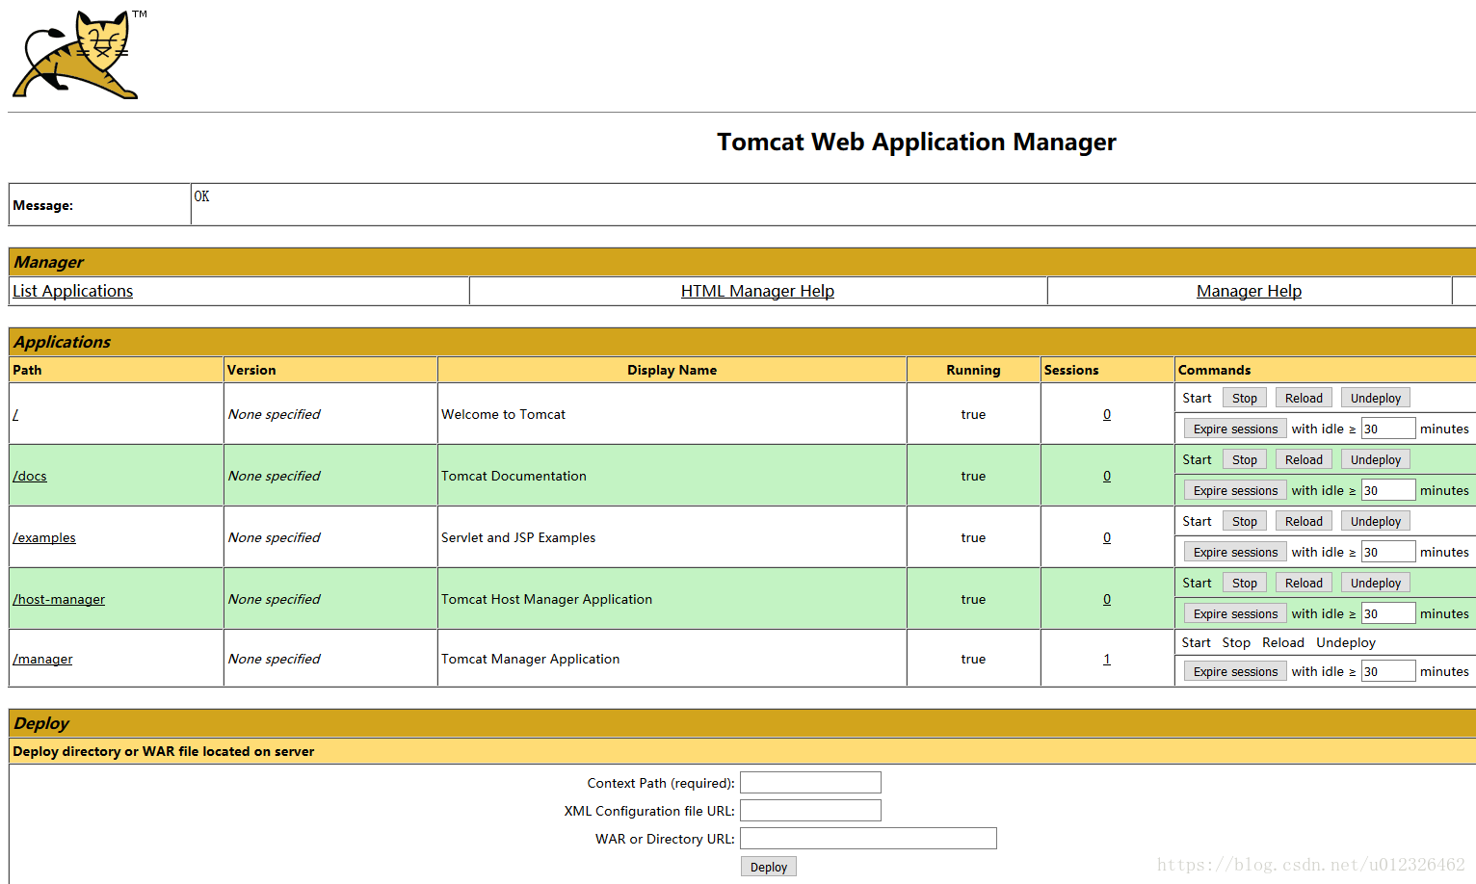Click the OK message text
This screenshot has width=1476, height=884.
201,196
